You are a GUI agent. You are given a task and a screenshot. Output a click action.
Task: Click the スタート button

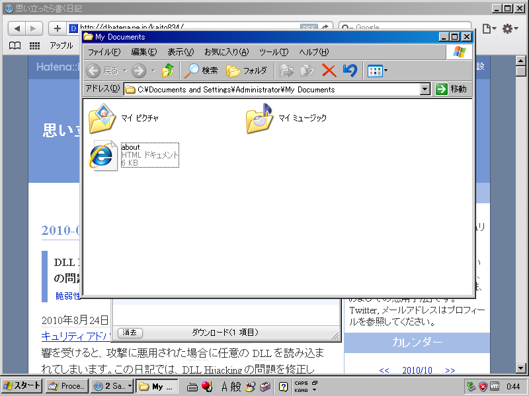[x=22, y=386]
